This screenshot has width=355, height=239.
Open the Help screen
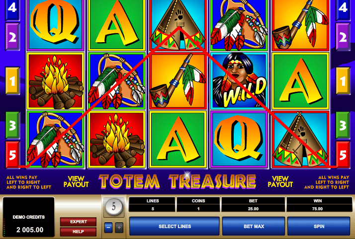point(79,232)
